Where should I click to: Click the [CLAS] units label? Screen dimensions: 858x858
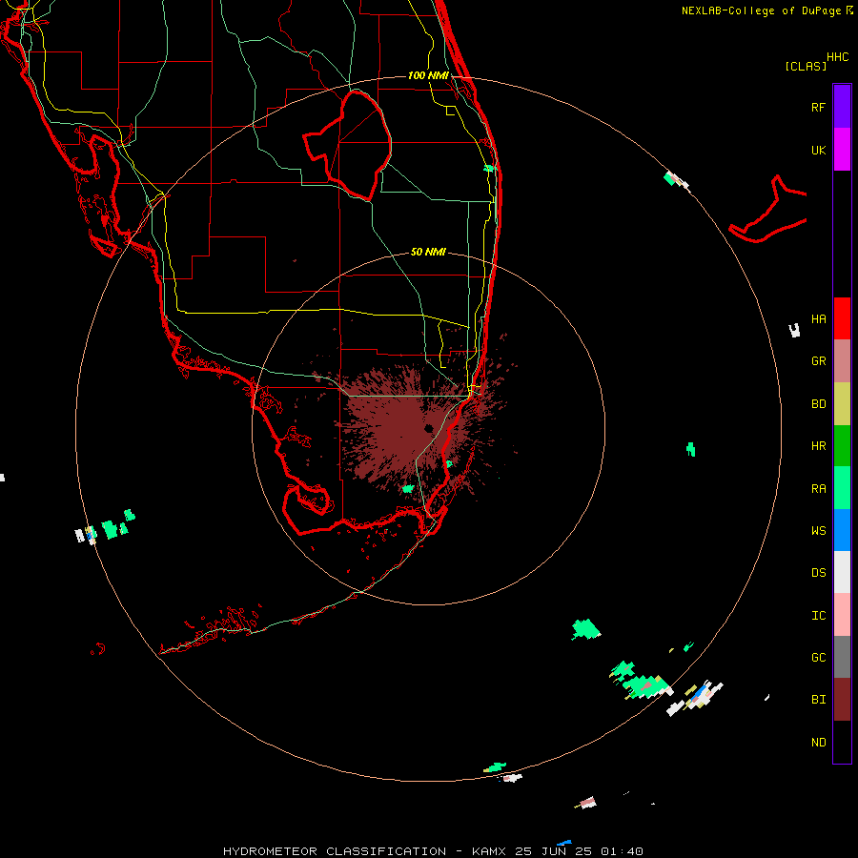pyautogui.click(x=806, y=66)
